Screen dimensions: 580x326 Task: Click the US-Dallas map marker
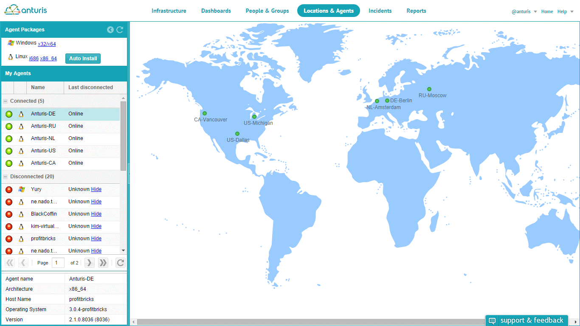coord(237,134)
